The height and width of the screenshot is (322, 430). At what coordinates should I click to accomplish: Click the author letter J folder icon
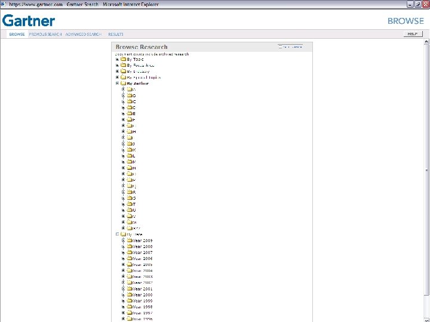point(130,144)
